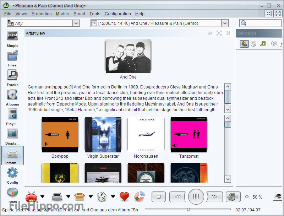Open the Tracks view
This screenshot has height=216, width=284.
pyautogui.click(x=12, y=78)
